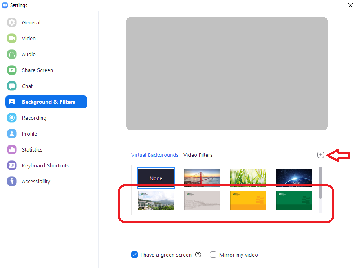Select the campus building photo background
357x268 pixels.
[156, 201]
